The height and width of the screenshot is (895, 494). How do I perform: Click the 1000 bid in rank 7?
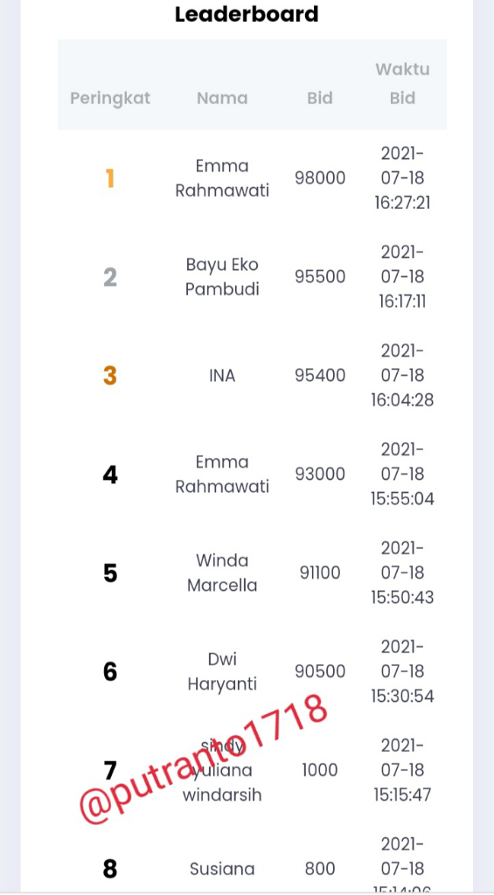(320, 771)
